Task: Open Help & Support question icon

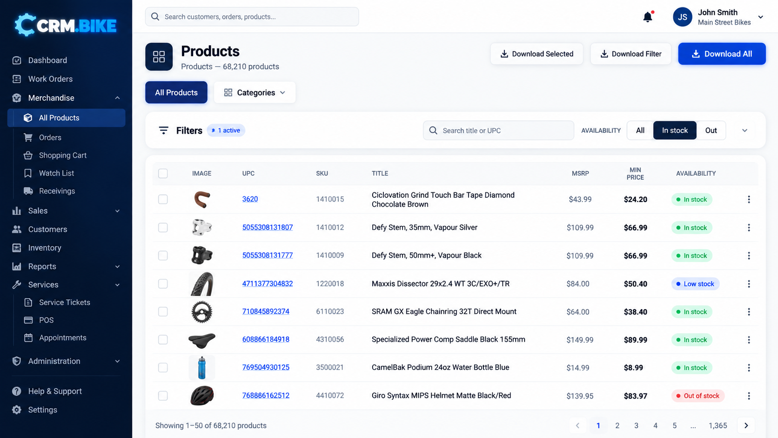Action: pyautogui.click(x=17, y=391)
